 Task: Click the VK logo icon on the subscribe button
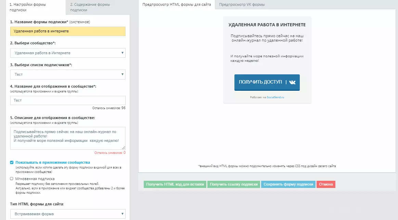coord(292,82)
